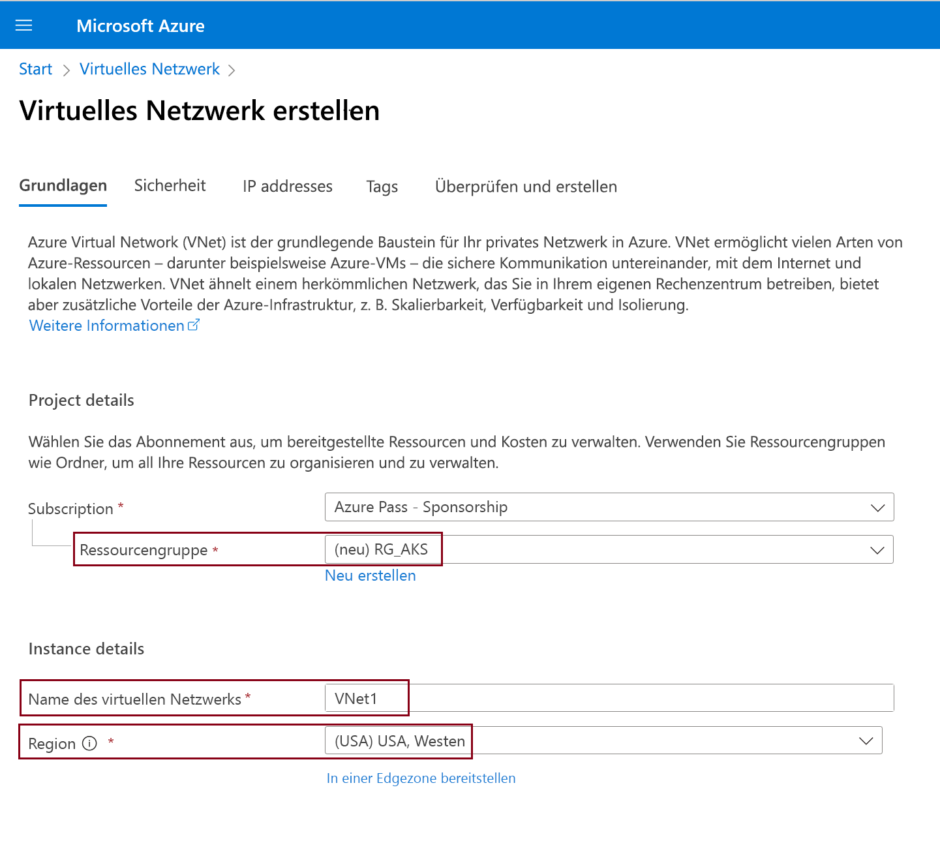
Task: Click the Ressourcengruppe field label
Action: (144, 550)
